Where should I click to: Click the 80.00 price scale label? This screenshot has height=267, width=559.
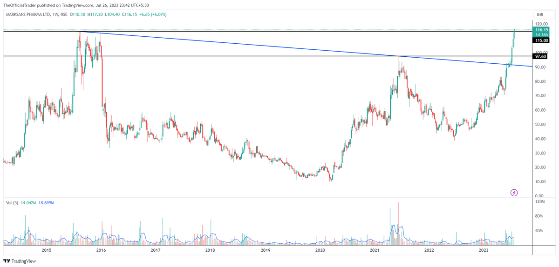point(541,81)
